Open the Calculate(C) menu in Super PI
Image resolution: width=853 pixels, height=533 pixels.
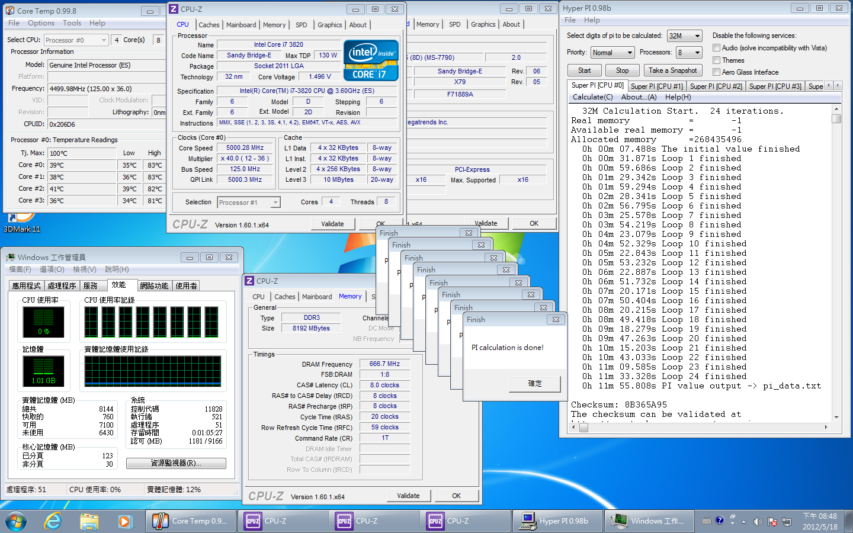click(x=593, y=97)
